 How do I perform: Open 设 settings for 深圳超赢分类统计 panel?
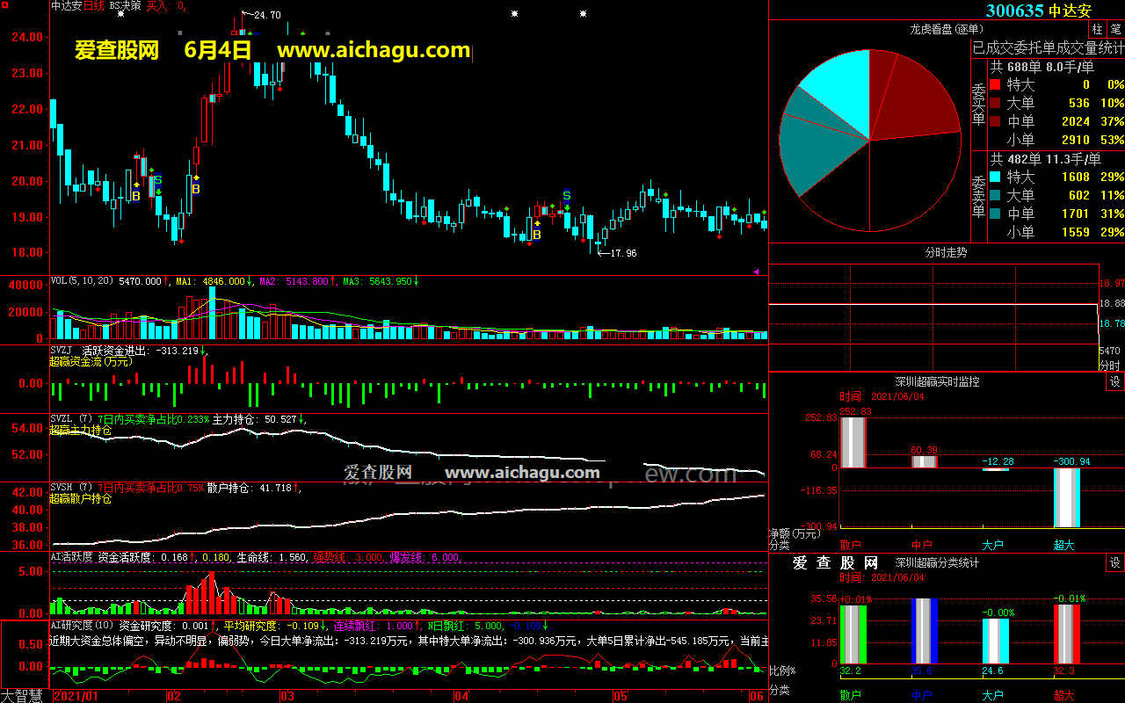(x=1114, y=562)
